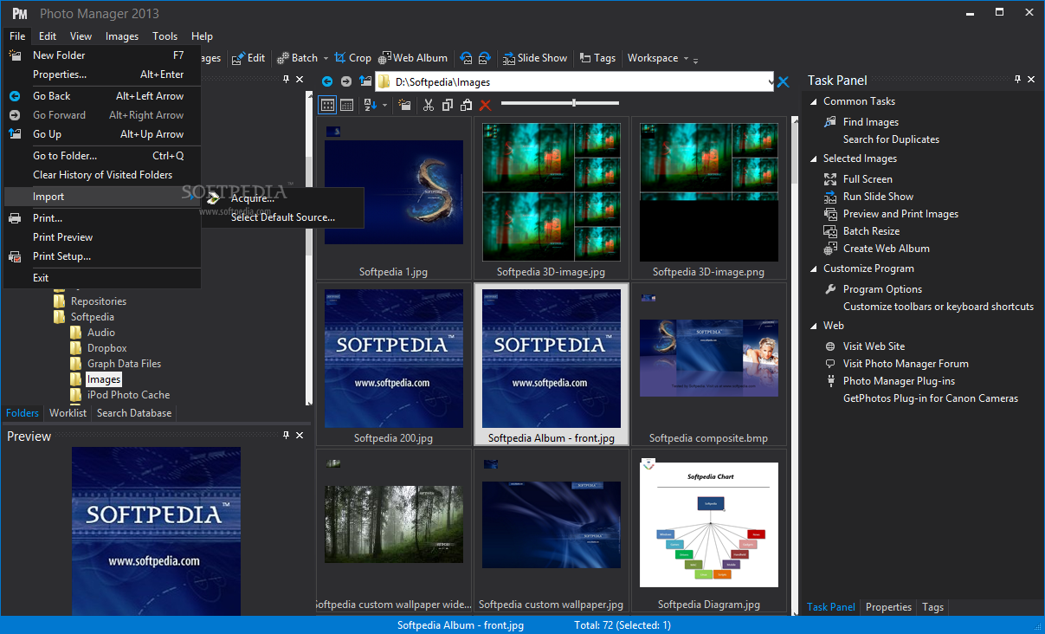Click Visit Photo Manager Forum link
Image resolution: width=1045 pixels, height=634 pixels.
[x=906, y=364]
